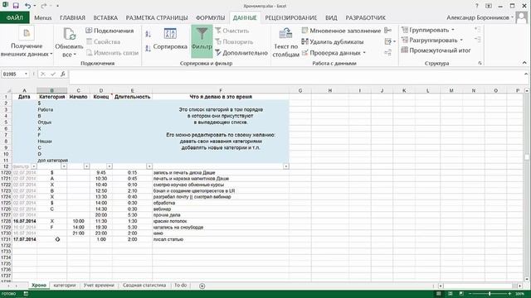Screen dimensions: 531x298
Task: Click the insert function fx icon
Action: click(63, 74)
